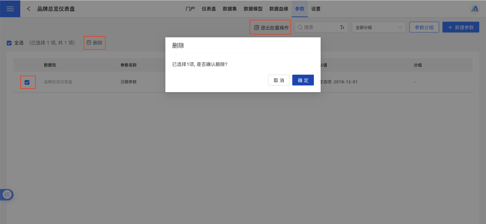Viewport: 486px width, 224px height.
Task: Confirm deletion with 确定 button
Action: 303,80
